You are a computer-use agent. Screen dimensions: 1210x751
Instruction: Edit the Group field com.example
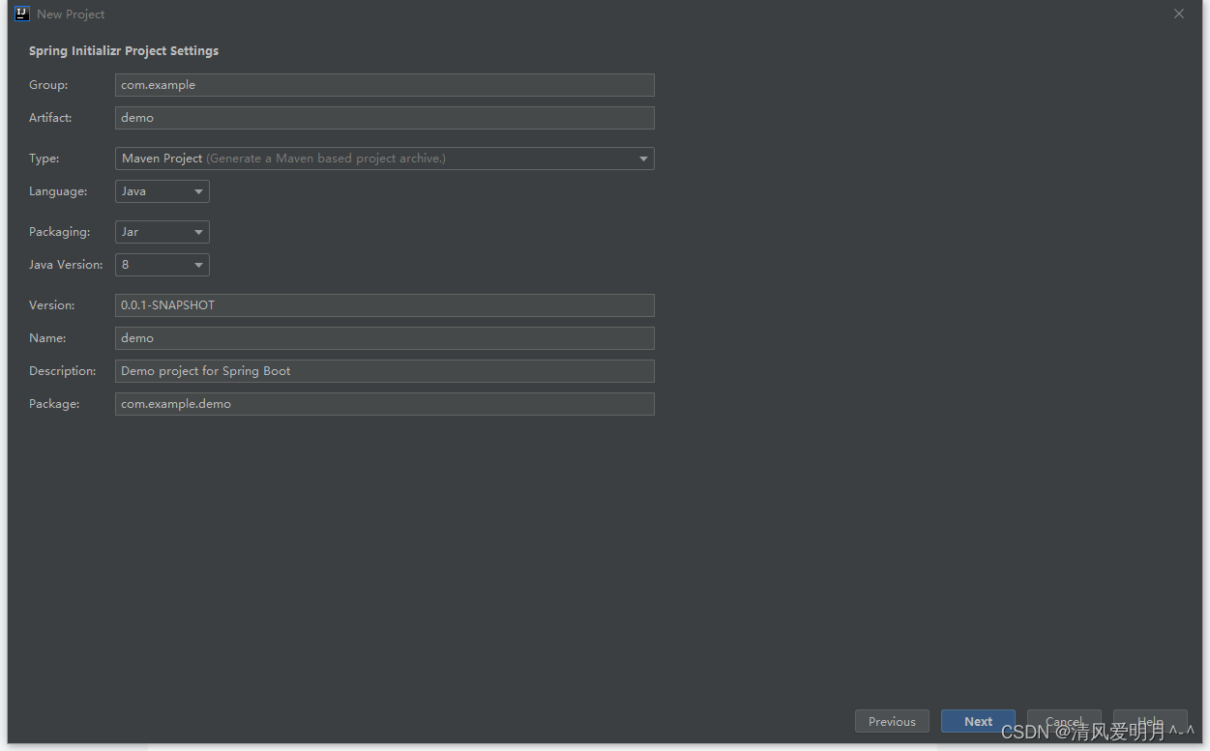click(x=384, y=85)
